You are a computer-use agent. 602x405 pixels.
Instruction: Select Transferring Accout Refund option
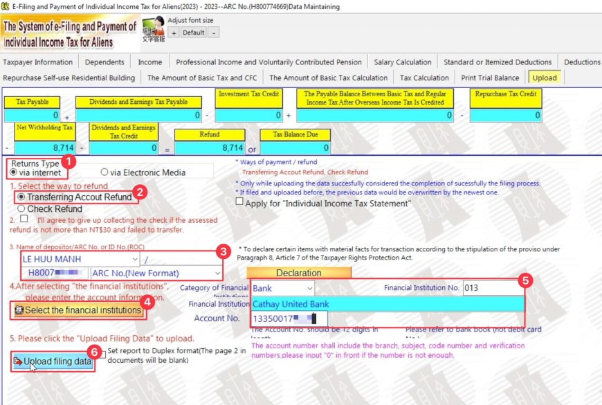pos(75,197)
